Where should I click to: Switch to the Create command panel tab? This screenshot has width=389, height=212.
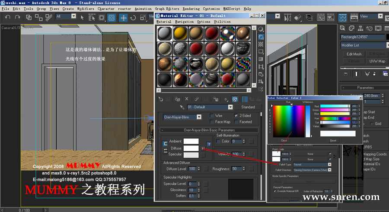pos(343,28)
